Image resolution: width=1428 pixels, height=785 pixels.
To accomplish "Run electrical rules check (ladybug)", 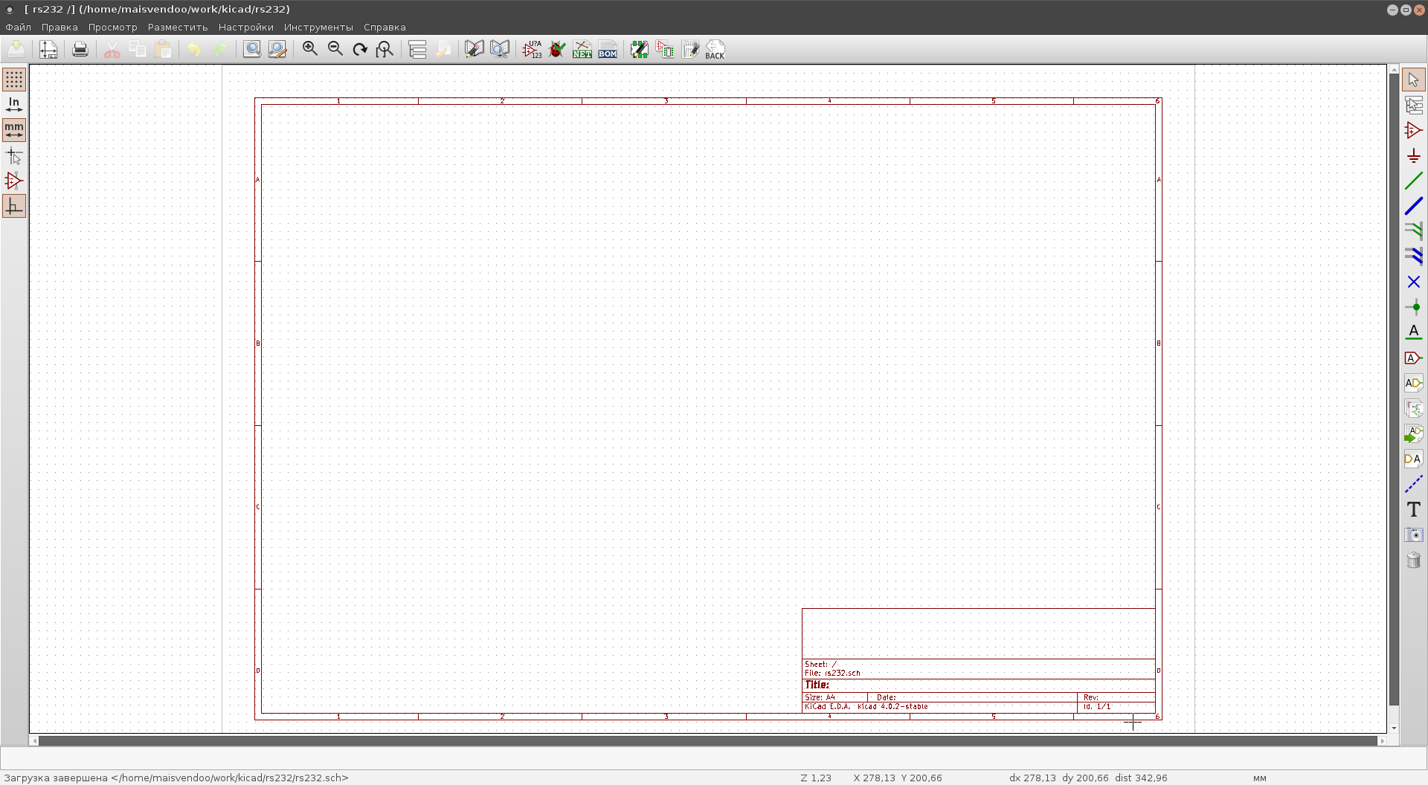I will [x=557, y=50].
